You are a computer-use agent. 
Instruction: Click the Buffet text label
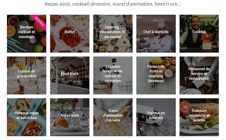[69, 32]
